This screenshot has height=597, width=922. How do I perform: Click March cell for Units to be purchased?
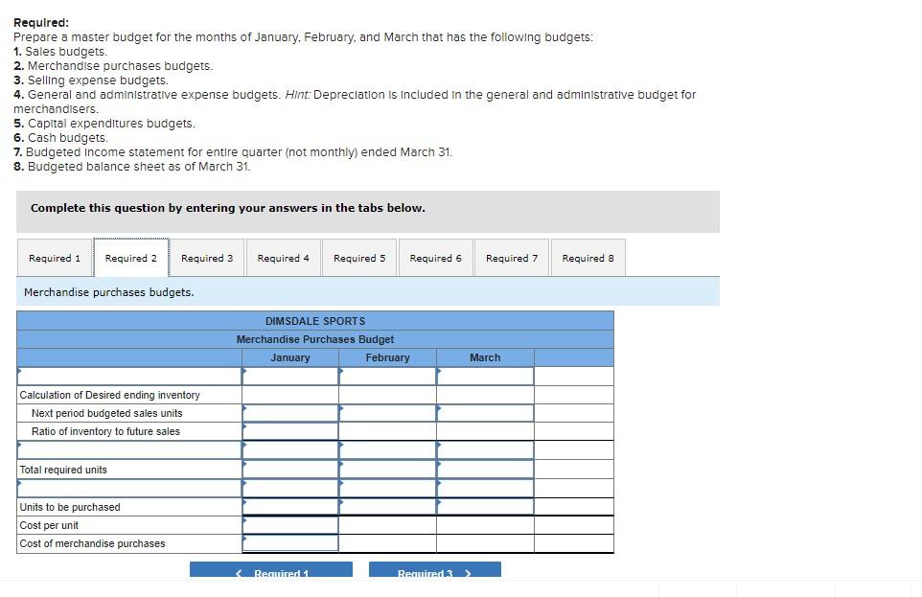click(x=485, y=506)
